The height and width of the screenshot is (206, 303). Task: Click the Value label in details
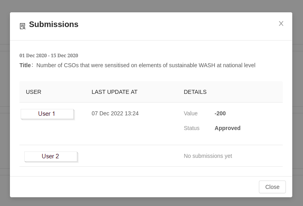coord(190,113)
